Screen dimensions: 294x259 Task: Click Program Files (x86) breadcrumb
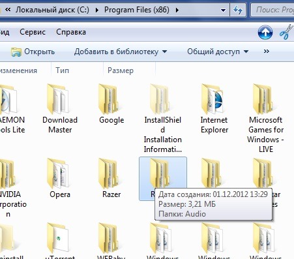137,10
